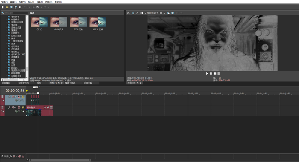This screenshot has width=299, height=162.
Task: Open project using yellow folder icon
Action: pos(7,7)
